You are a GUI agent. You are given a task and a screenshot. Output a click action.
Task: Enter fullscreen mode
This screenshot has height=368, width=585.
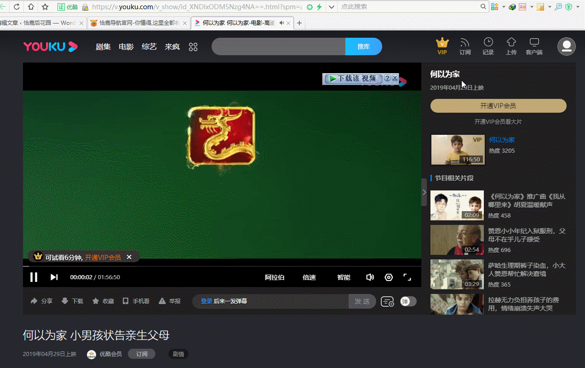(x=407, y=277)
